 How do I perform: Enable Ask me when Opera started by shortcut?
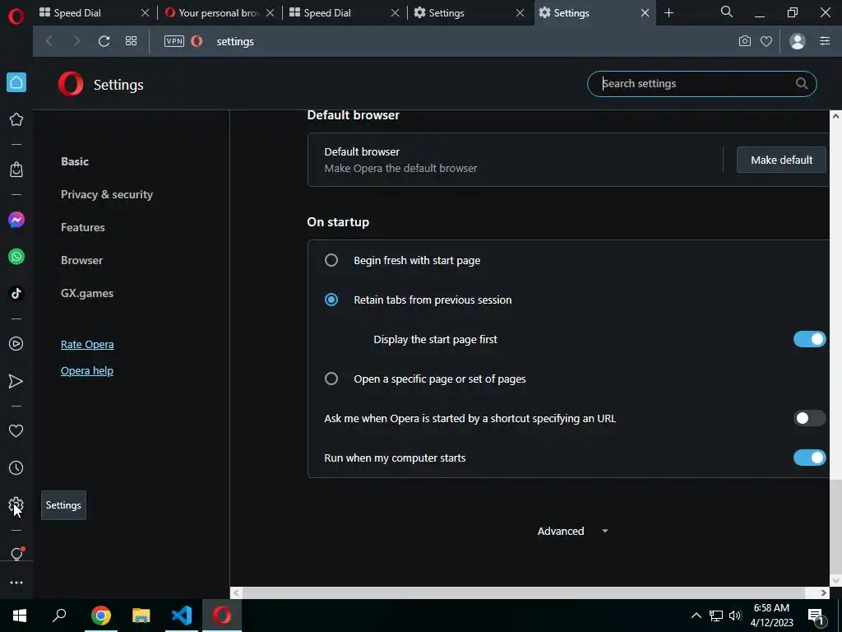point(809,418)
